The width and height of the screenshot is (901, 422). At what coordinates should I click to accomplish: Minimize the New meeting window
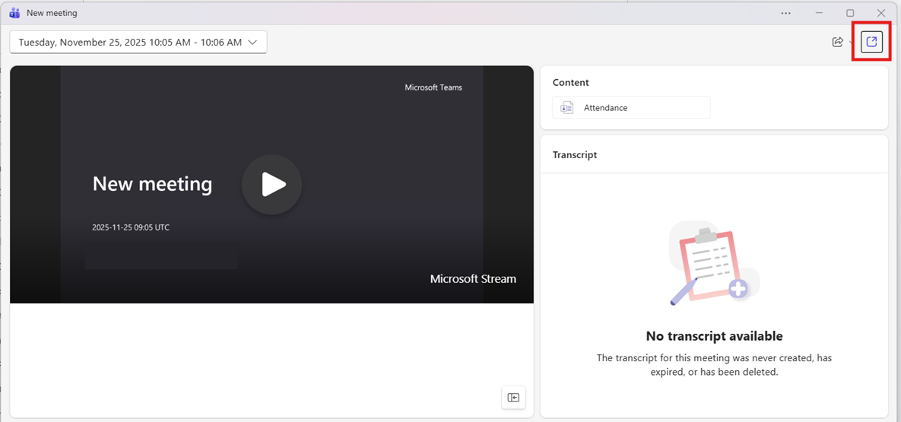[819, 13]
